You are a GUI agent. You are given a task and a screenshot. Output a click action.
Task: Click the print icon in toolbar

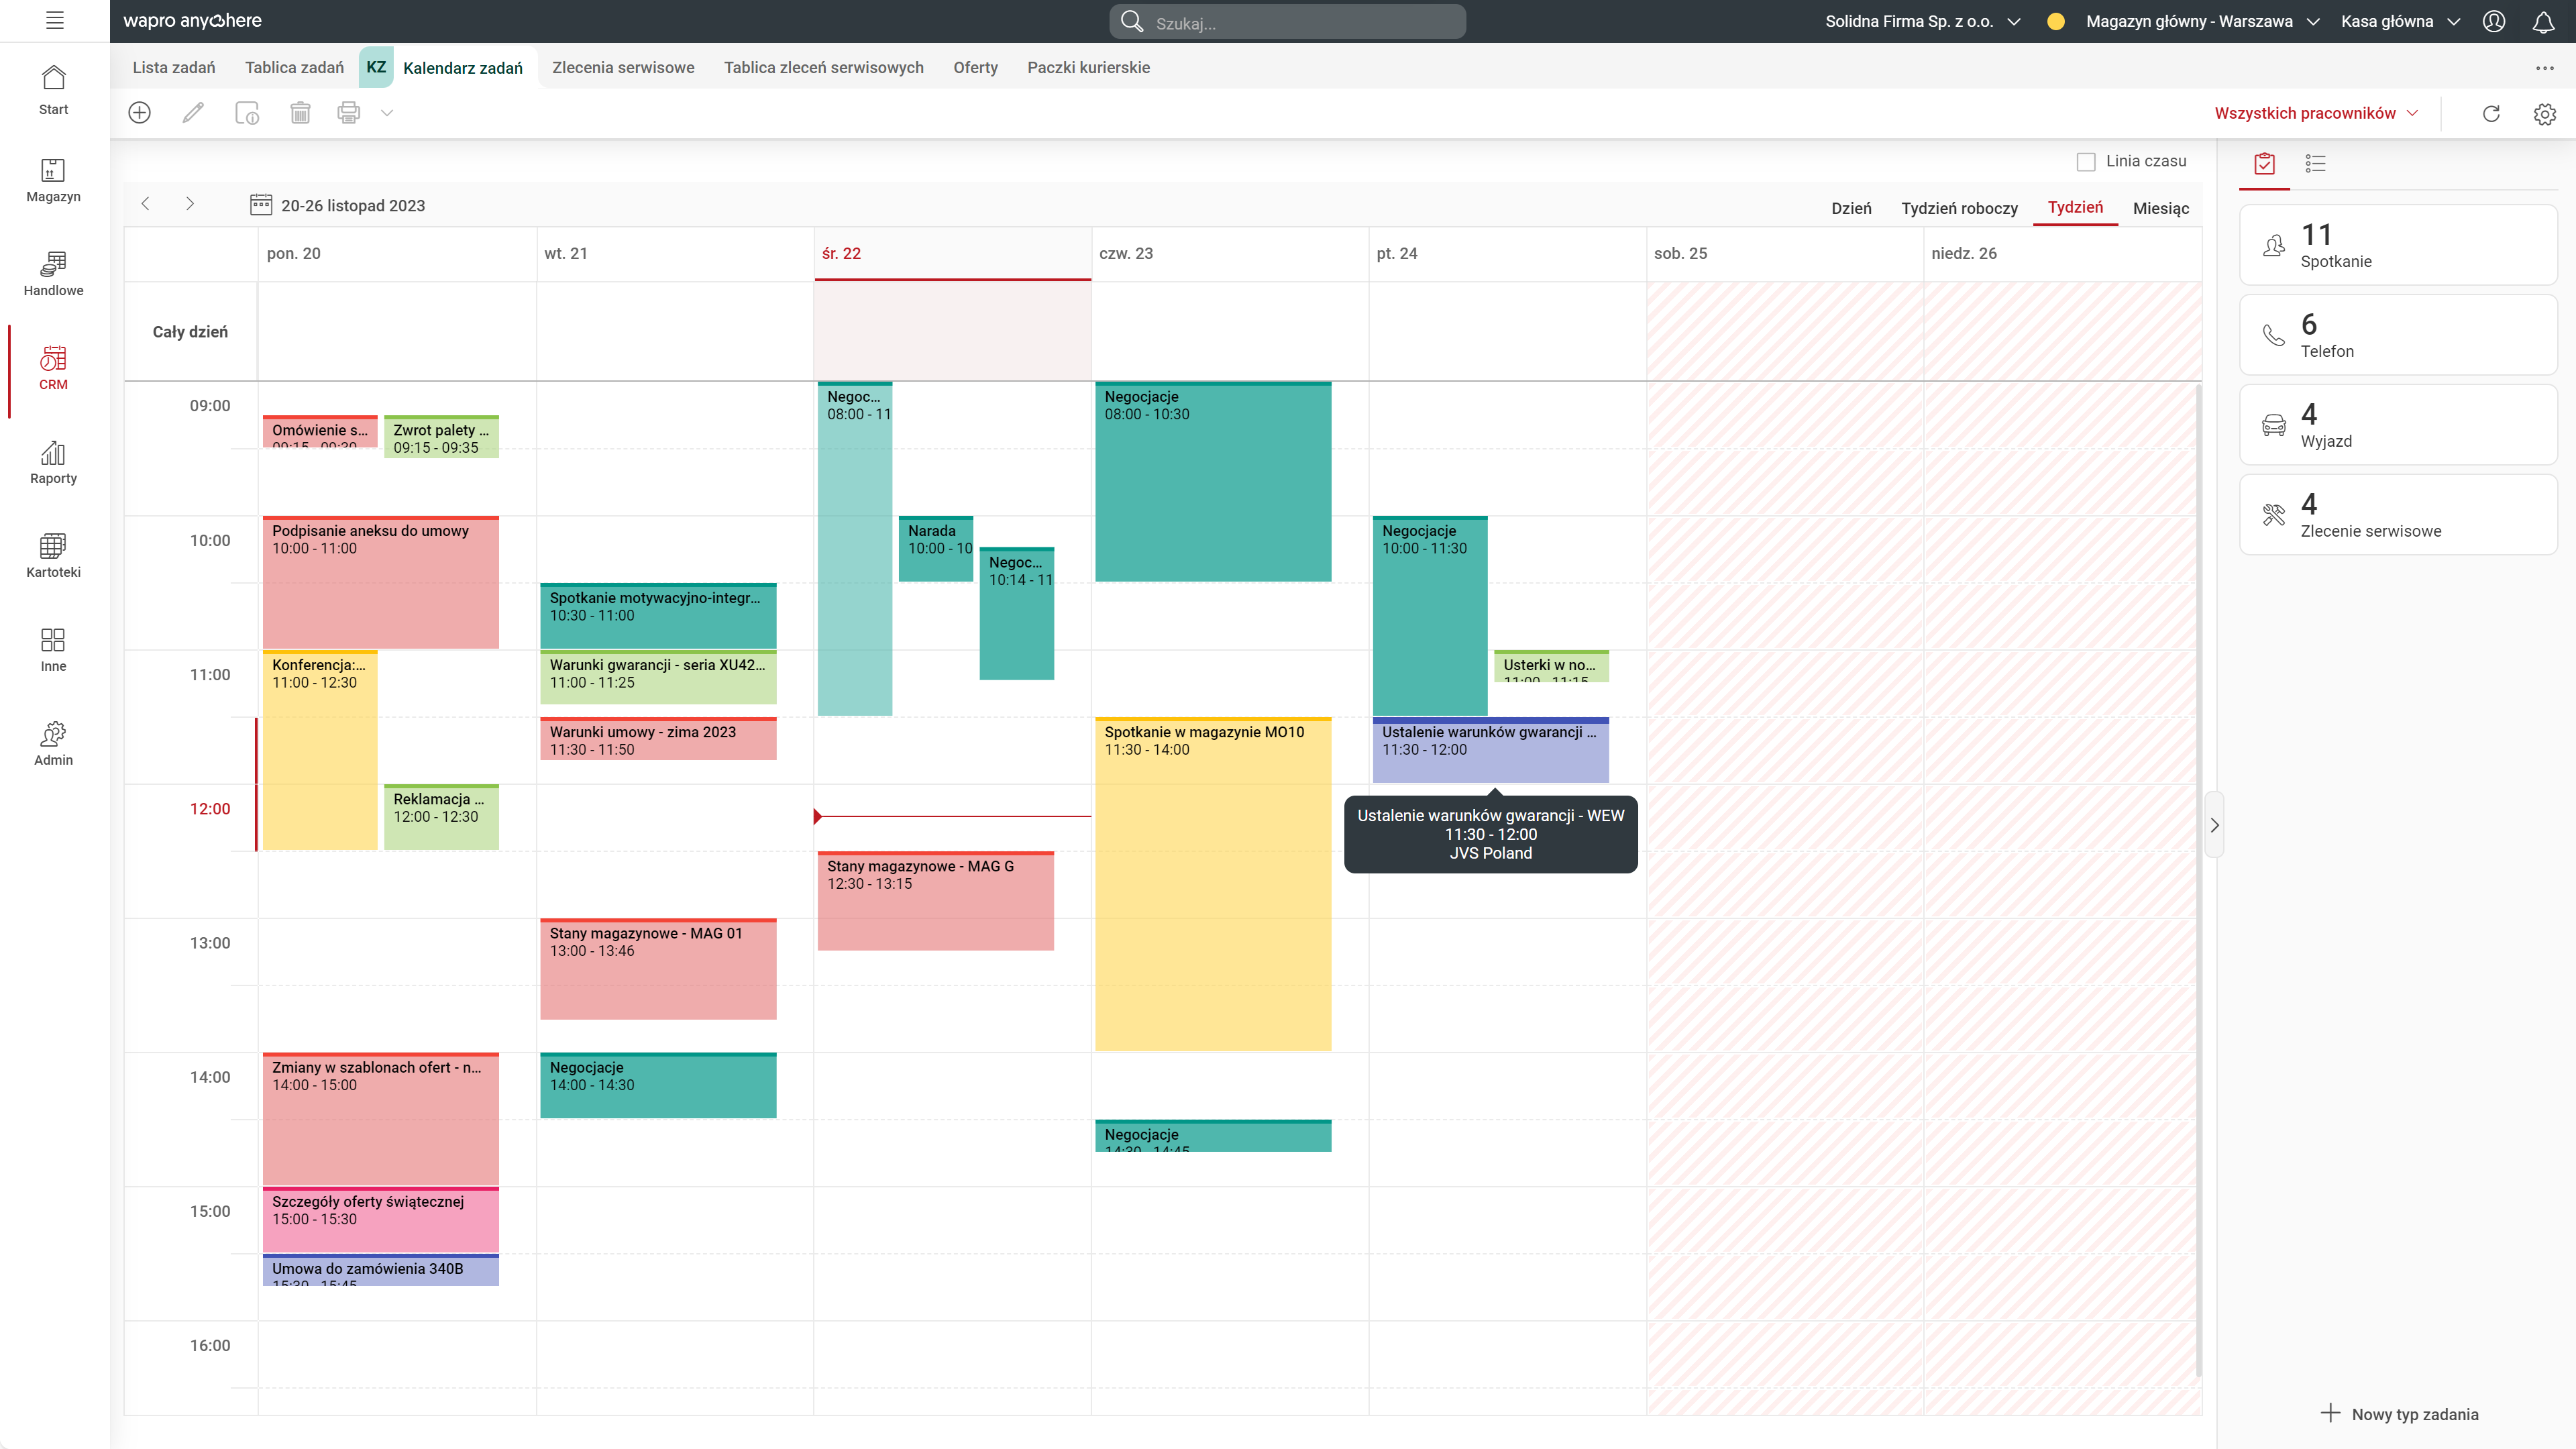tap(348, 113)
